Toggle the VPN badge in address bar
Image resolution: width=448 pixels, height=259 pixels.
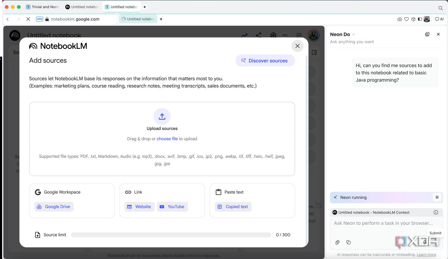coord(39,19)
